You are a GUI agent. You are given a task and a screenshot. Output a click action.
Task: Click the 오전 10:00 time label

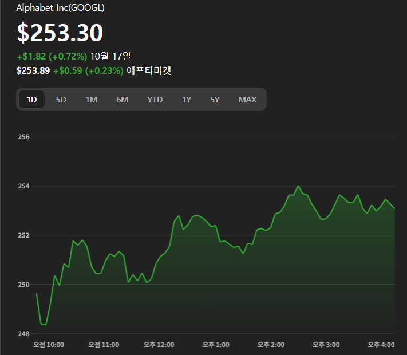point(49,345)
